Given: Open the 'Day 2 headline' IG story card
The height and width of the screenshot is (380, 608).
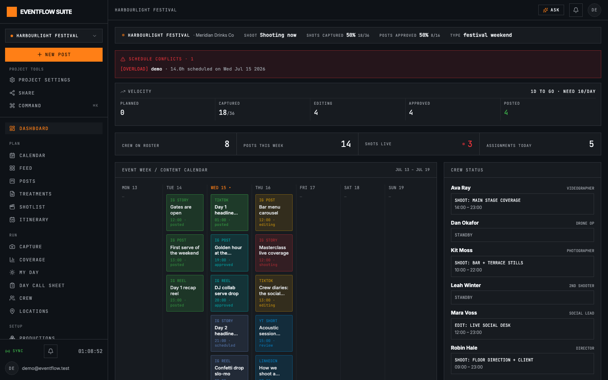Looking at the screenshot, I should pos(229,333).
